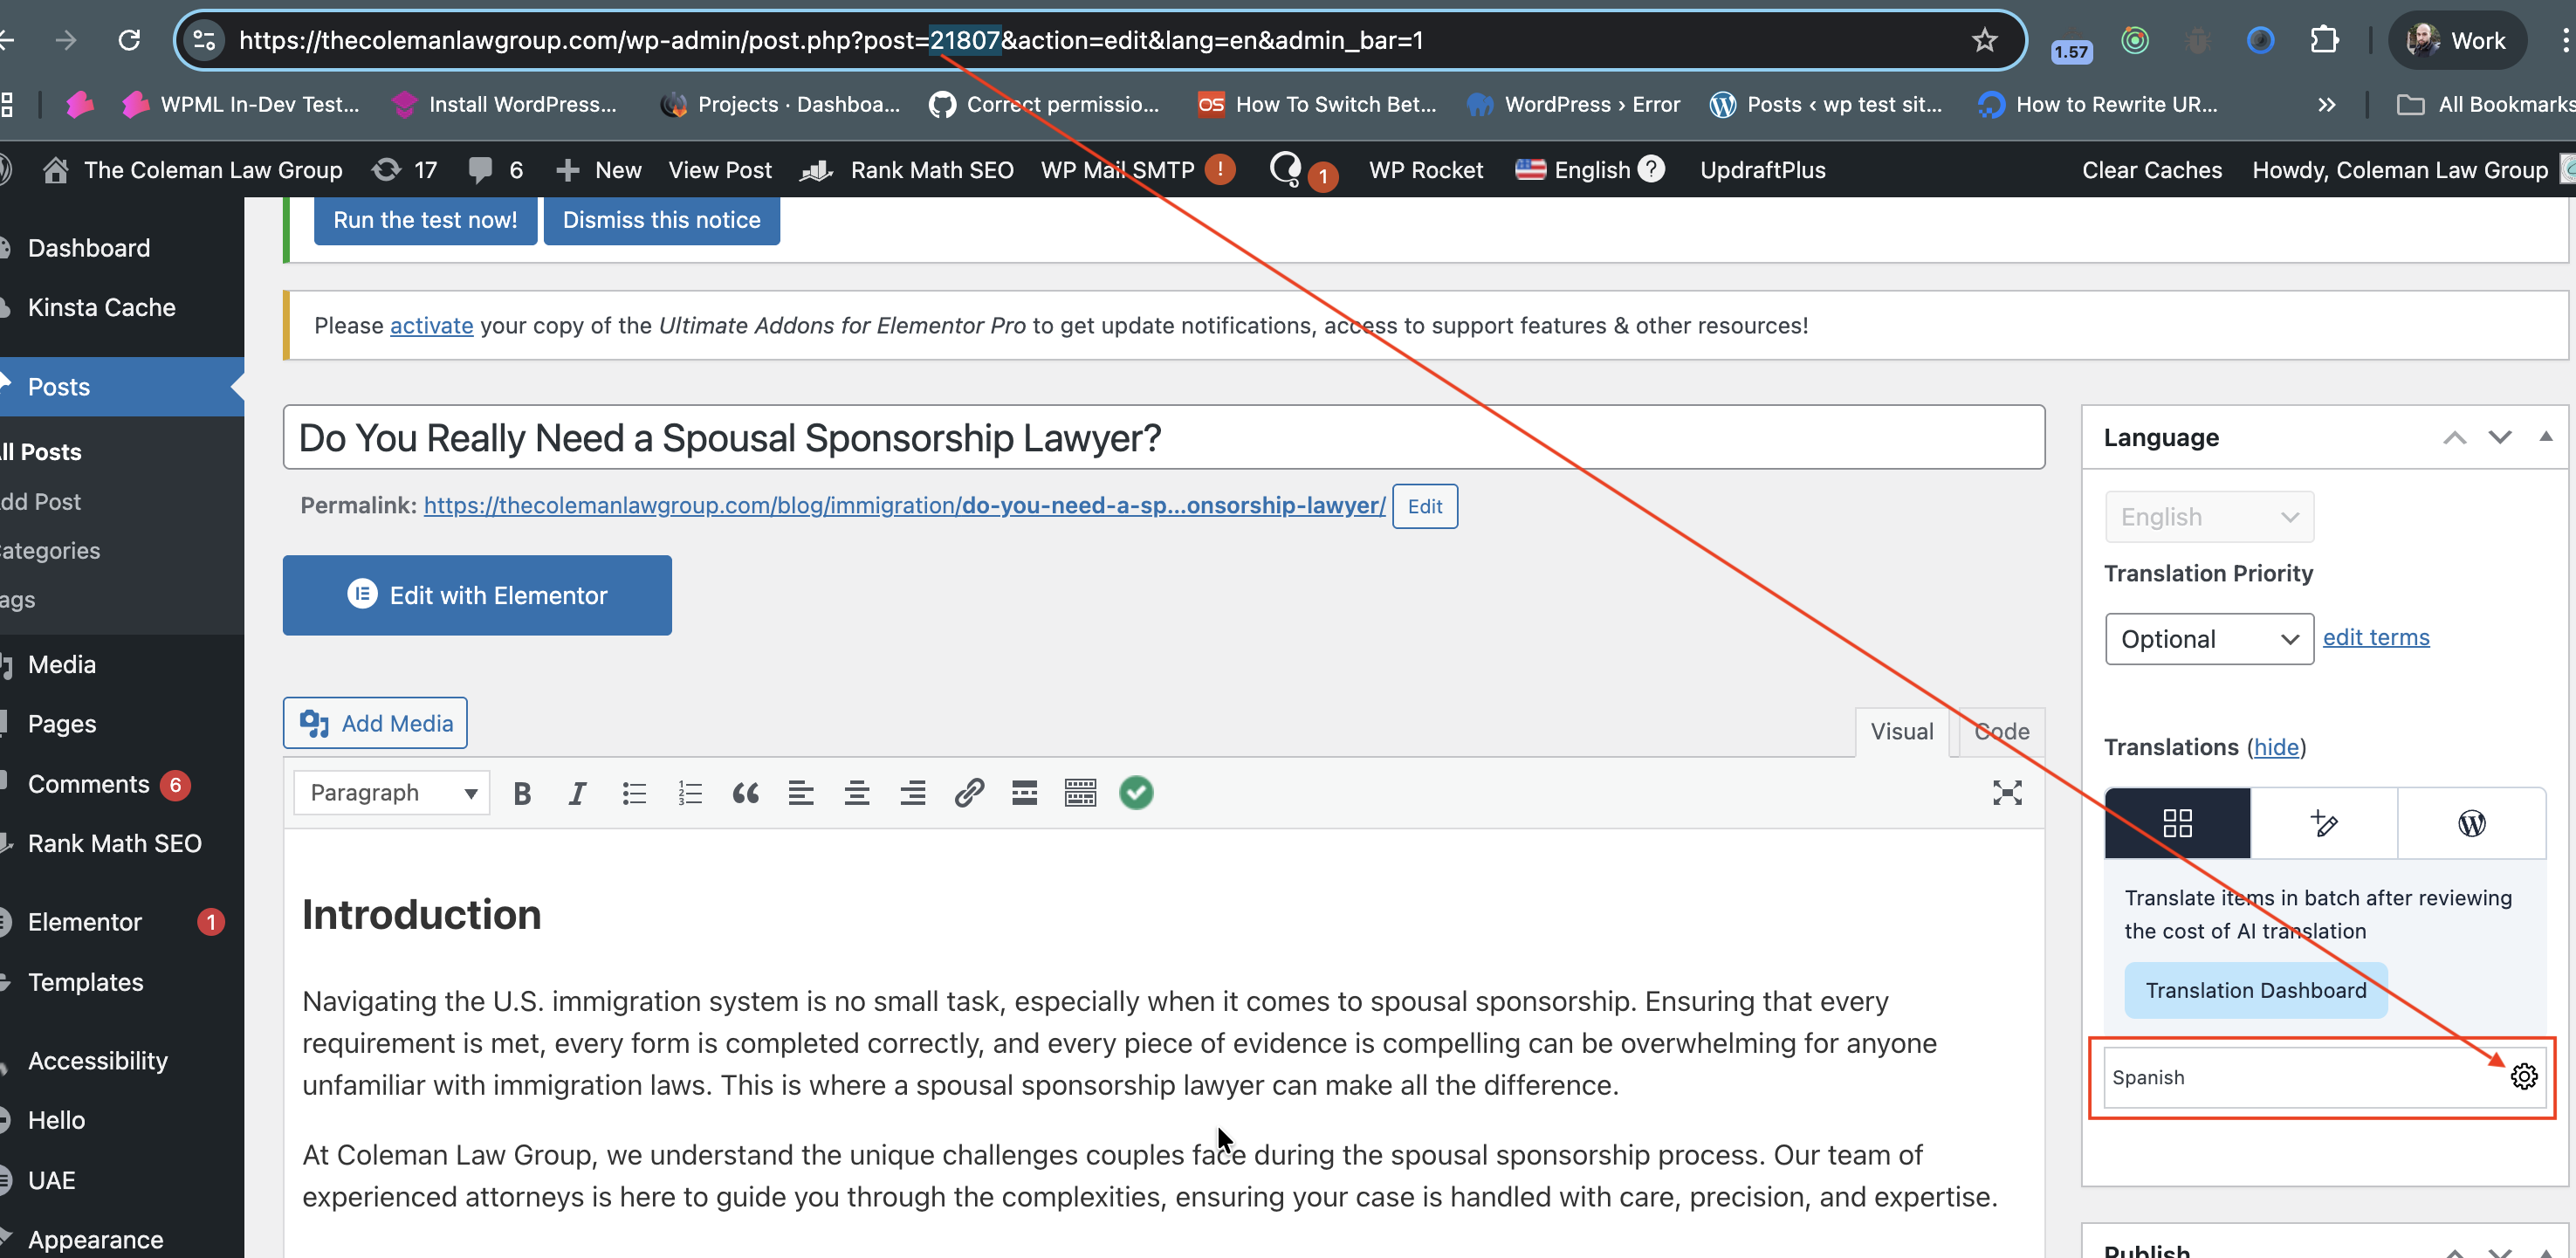The width and height of the screenshot is (2576, 1258).
Task: Apply italic formatting in editor toolbar
Action: tap(577, 793)
